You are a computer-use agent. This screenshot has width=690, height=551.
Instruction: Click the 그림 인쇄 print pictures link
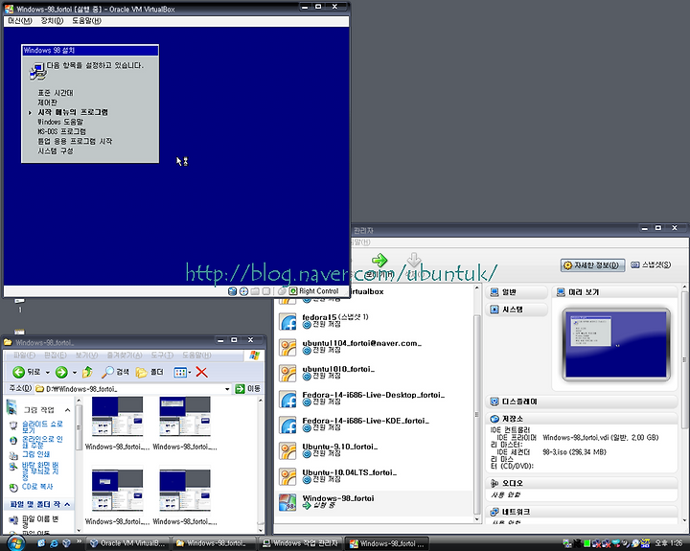coord(35,454)
